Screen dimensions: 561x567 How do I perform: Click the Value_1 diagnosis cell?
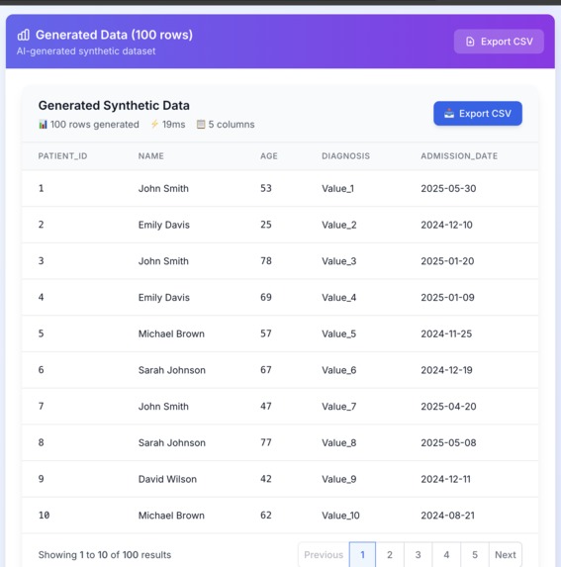(x=338, y=189)
